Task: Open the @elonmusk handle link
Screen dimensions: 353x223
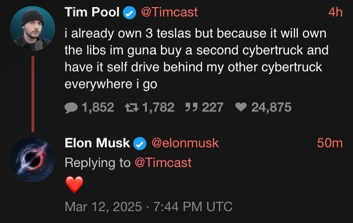Action: tap(184, 143)
